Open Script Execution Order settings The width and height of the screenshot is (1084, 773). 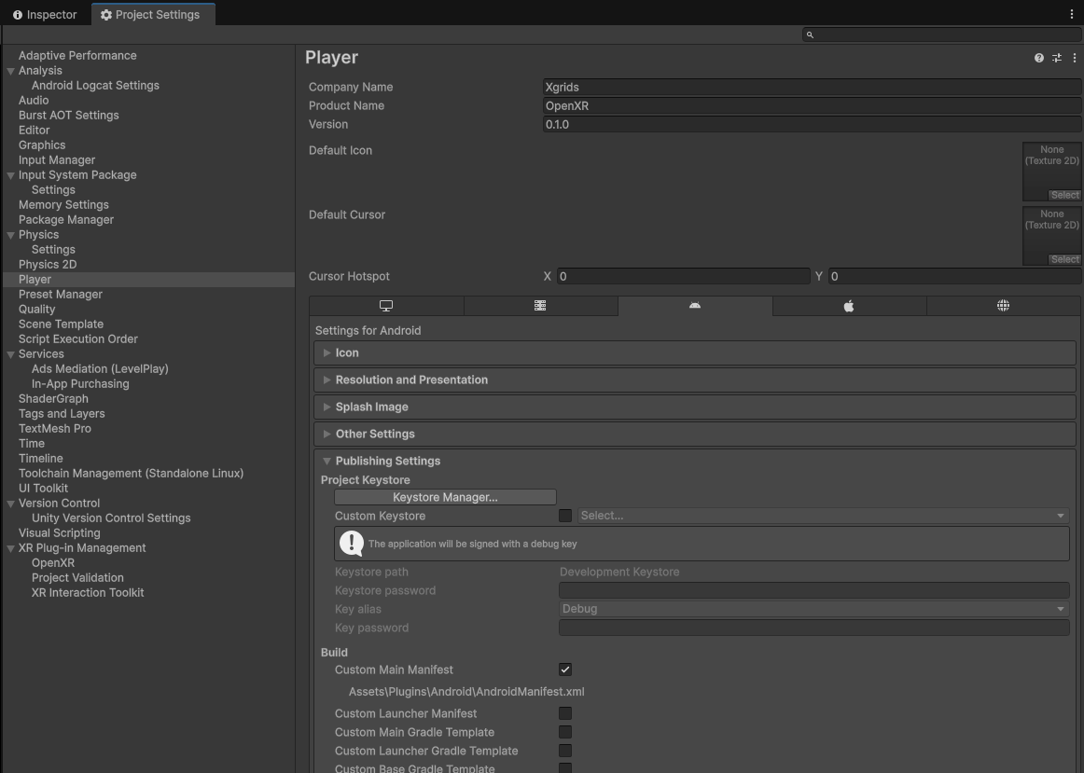tap(78, 338)
